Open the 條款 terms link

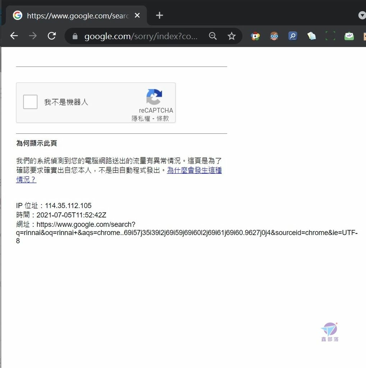[163, 119]
